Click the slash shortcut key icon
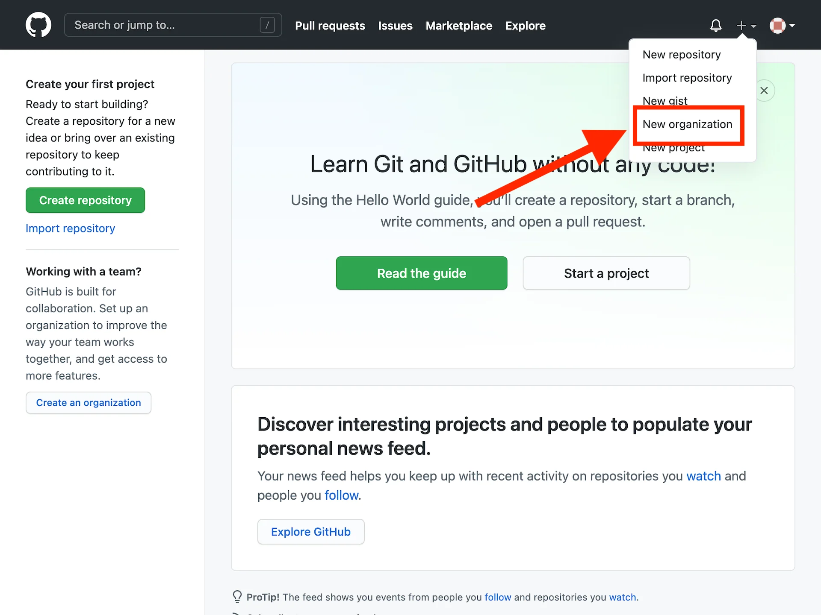The height and width of the screenshot is (615, 821). coord(267,25)
